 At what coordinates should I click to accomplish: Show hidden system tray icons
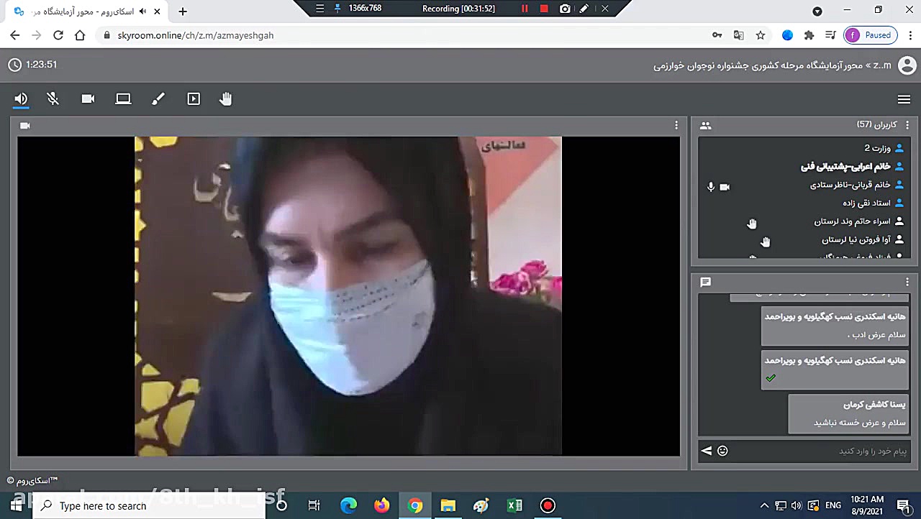click(x=764, y=506)
